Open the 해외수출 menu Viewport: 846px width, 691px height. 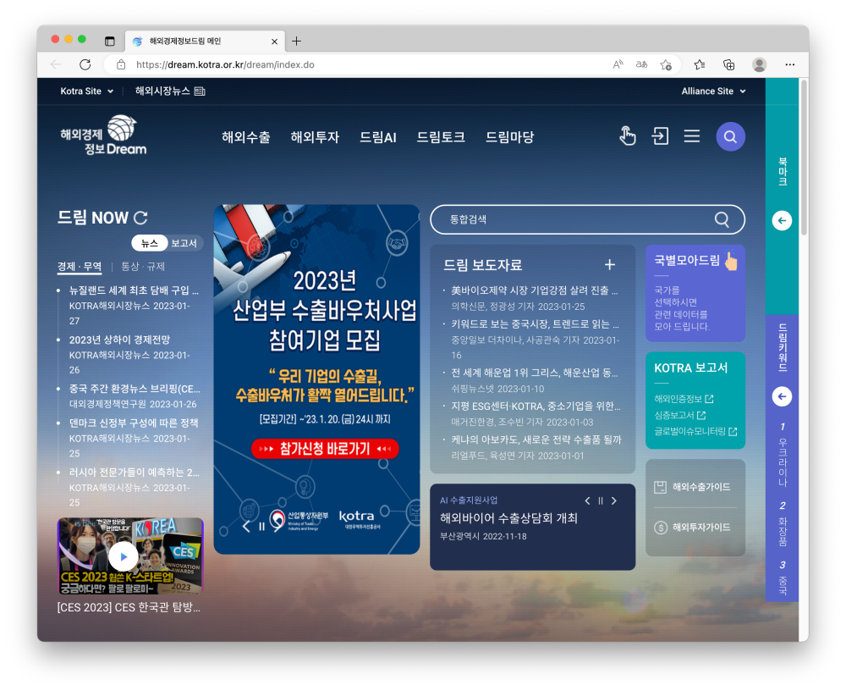pyautogui.click(x=245, y=137)
